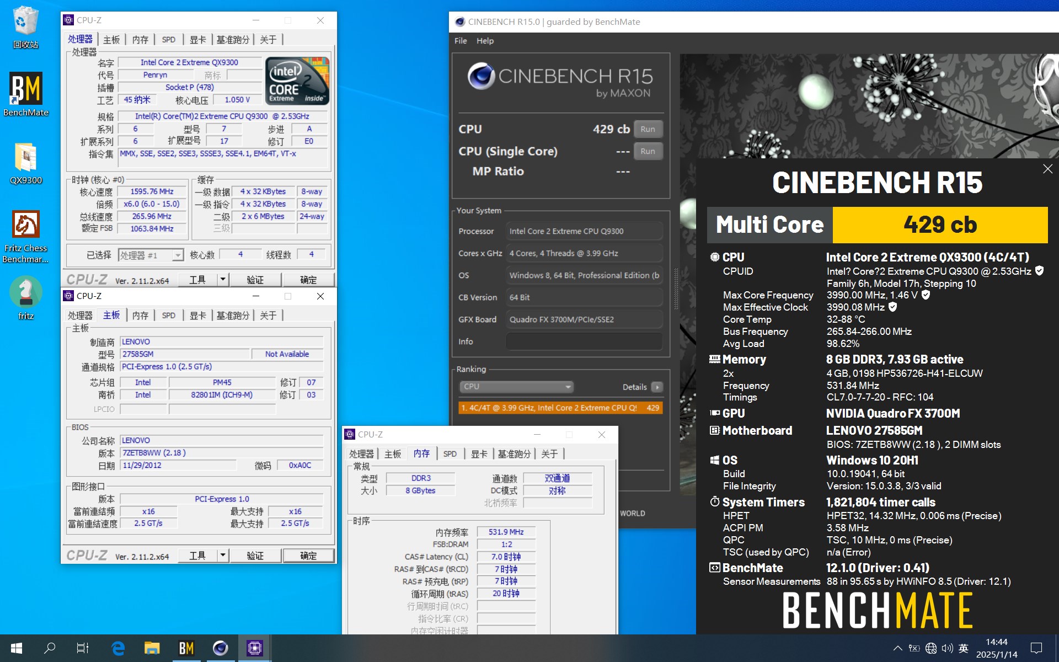Screen dimensions: 1059x662
Task: Open Cinebench File menu
Action: (461, 41)
